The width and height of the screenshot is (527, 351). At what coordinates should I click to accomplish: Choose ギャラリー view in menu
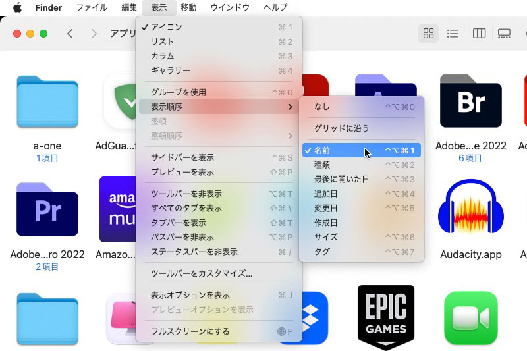pyautogui.click(x=219, y=70)
